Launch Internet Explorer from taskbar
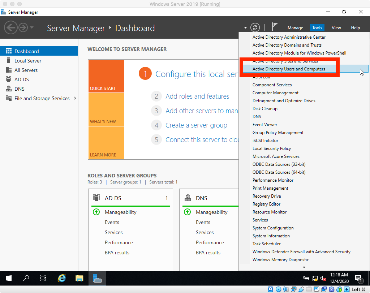The height and width of the screenshot is (293, 370). 62,278
